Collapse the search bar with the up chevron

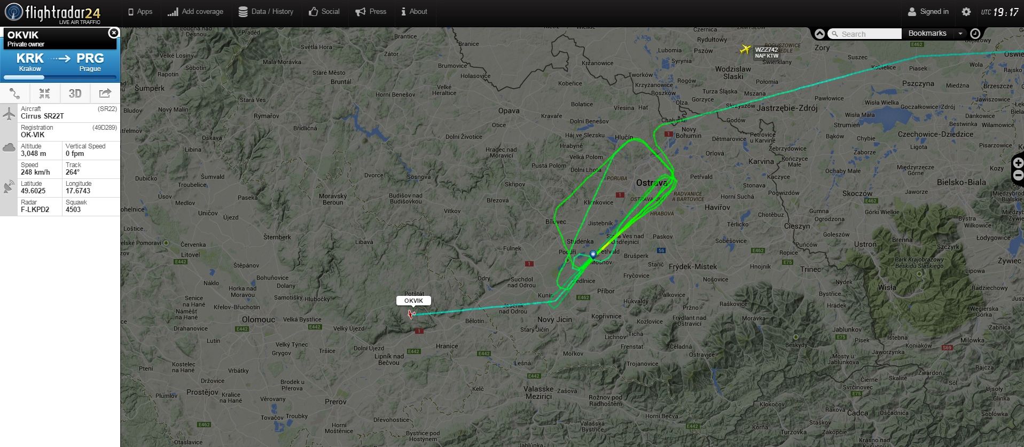(819, 34)
